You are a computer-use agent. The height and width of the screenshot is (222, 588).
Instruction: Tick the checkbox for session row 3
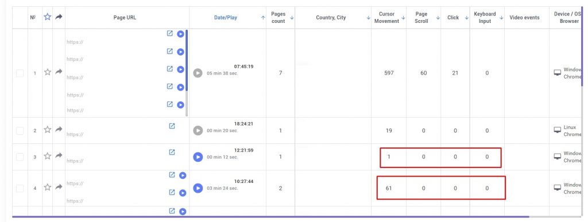point(20,157)
